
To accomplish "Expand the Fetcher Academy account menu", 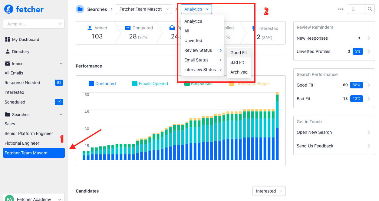I will point(60,199).
